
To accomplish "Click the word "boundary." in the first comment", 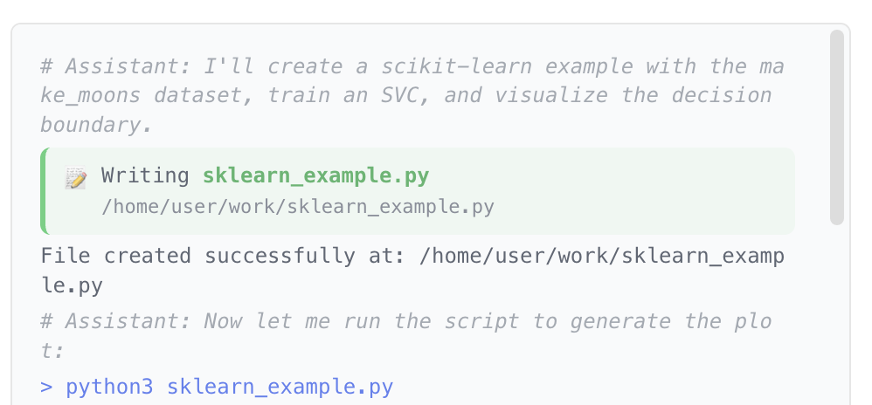I will point(96,124).
